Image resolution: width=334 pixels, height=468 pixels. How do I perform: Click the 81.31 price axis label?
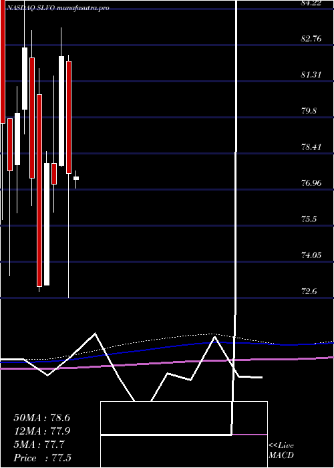(311, 75)
